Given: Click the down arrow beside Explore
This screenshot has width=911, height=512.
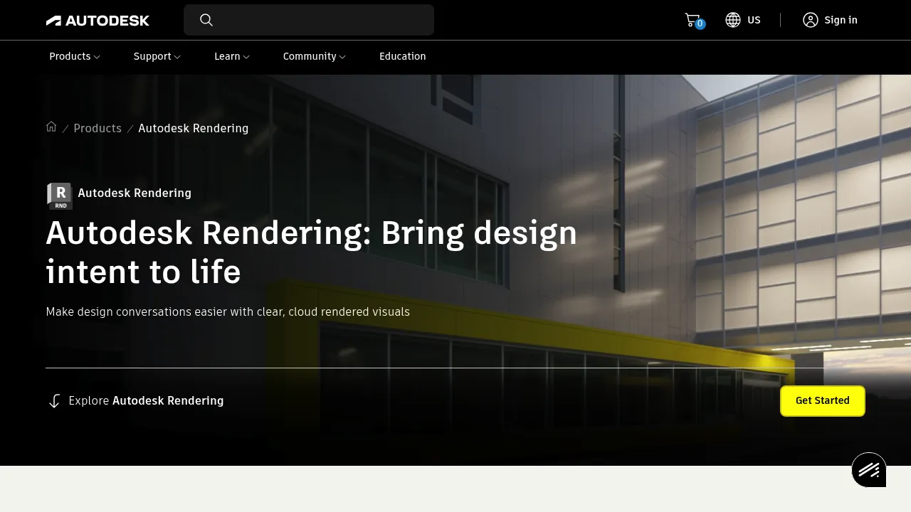Looking at the screenshot, I should tap(54, 401).
